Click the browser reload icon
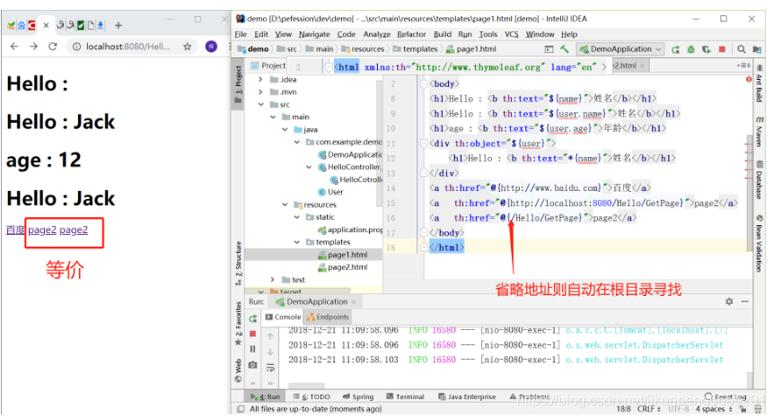 pos(53,47)
